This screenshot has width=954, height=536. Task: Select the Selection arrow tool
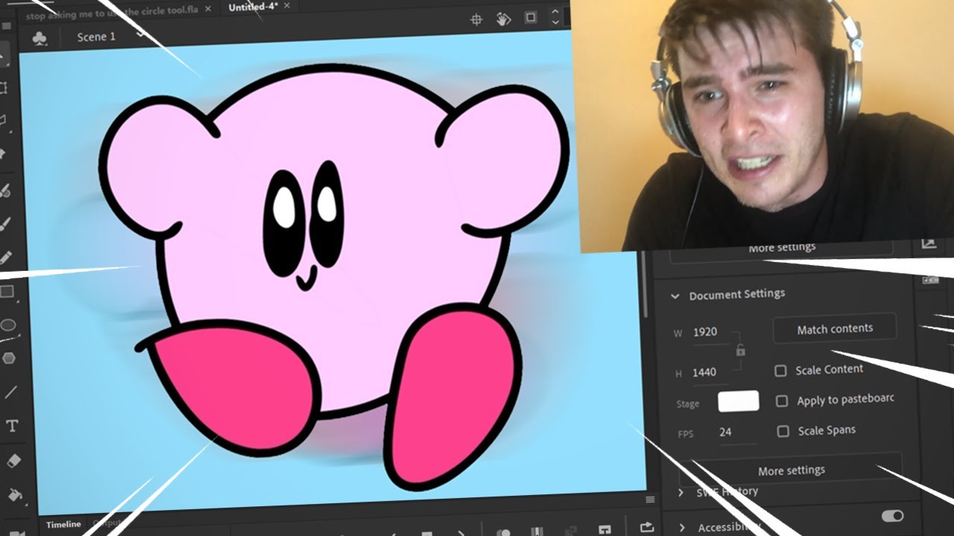4,56
